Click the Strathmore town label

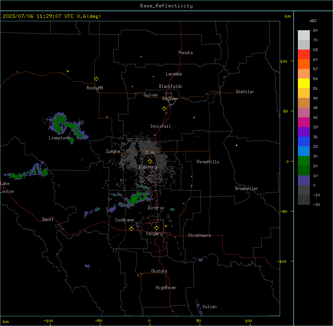199,235
